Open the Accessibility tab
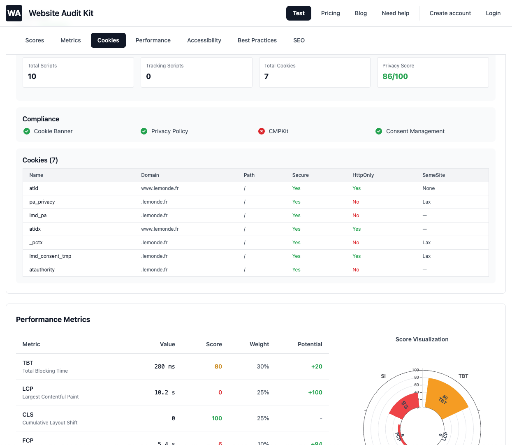Screen dimensions: 512x445 coord(204,40)
